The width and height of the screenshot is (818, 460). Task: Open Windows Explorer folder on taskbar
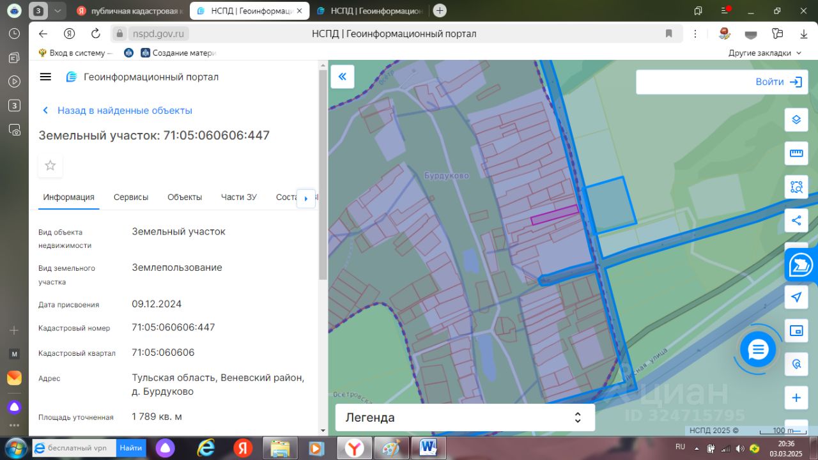pyautogui.click(x=280, y=448)
